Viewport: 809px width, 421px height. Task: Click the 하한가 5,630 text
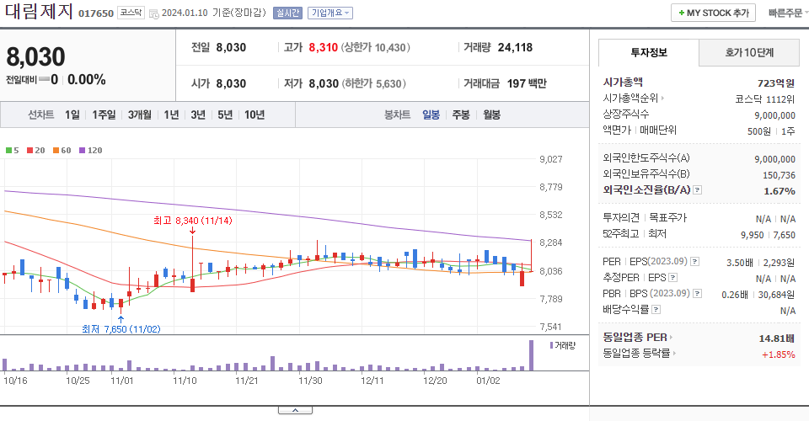click(373, 83)
